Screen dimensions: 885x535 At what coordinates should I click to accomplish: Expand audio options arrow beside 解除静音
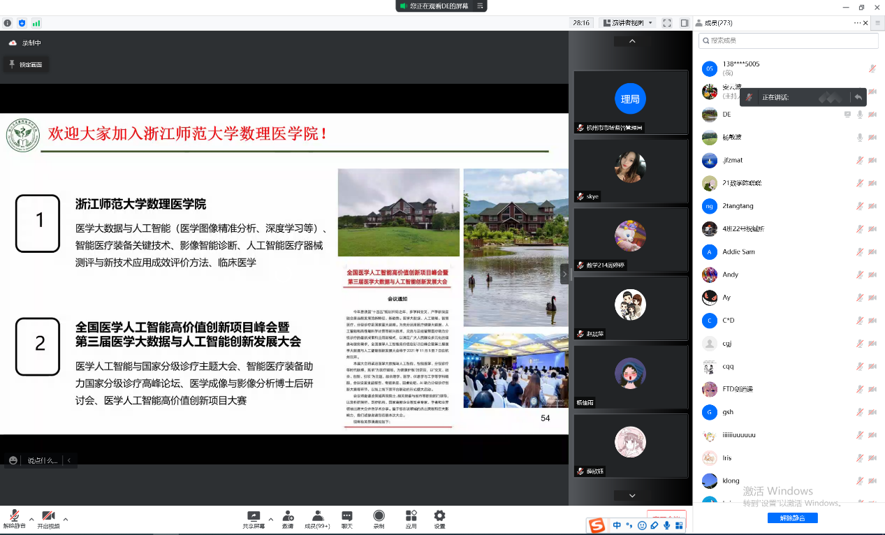click(x=31, y=519)
